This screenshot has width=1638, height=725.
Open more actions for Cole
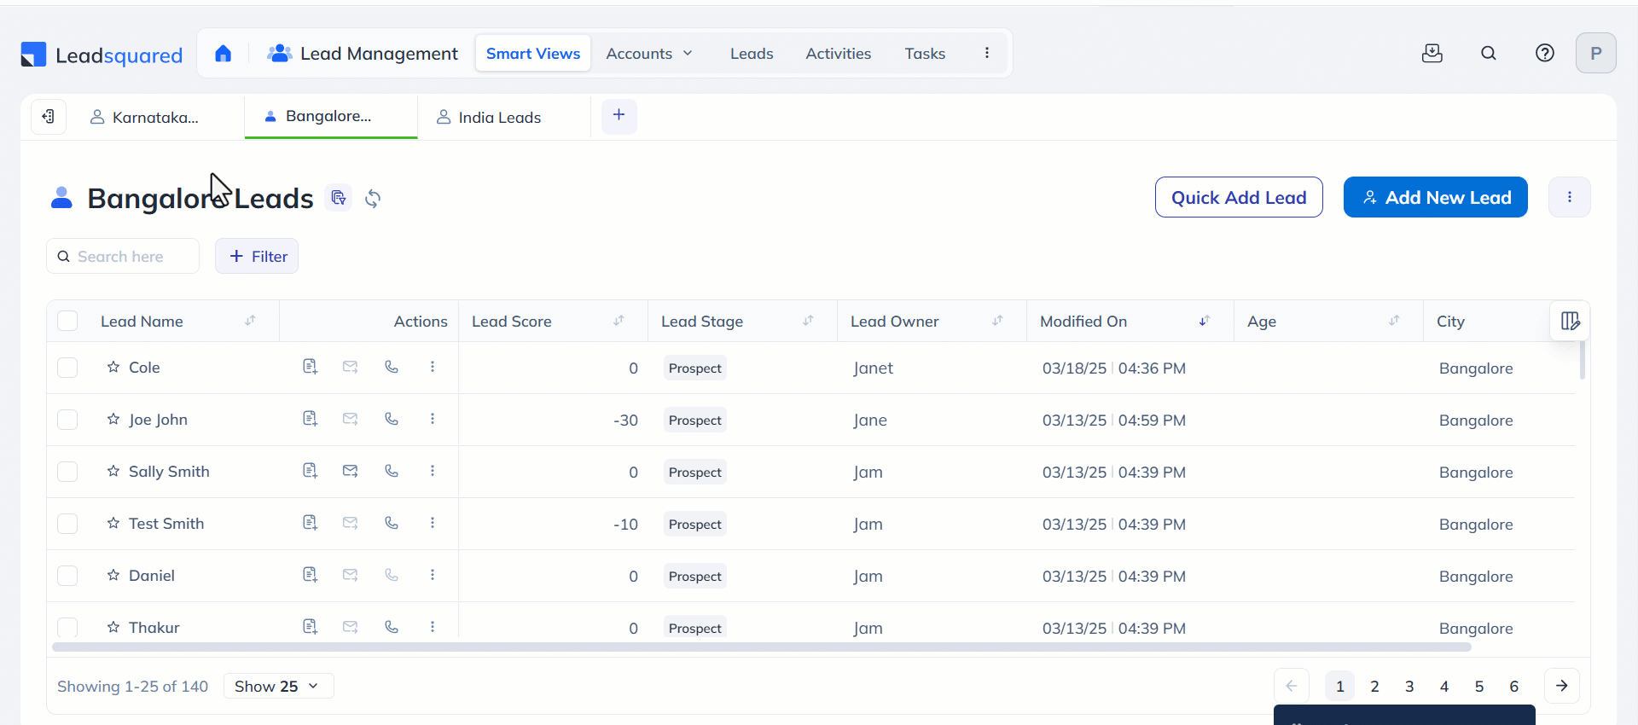tap(433, 367)
